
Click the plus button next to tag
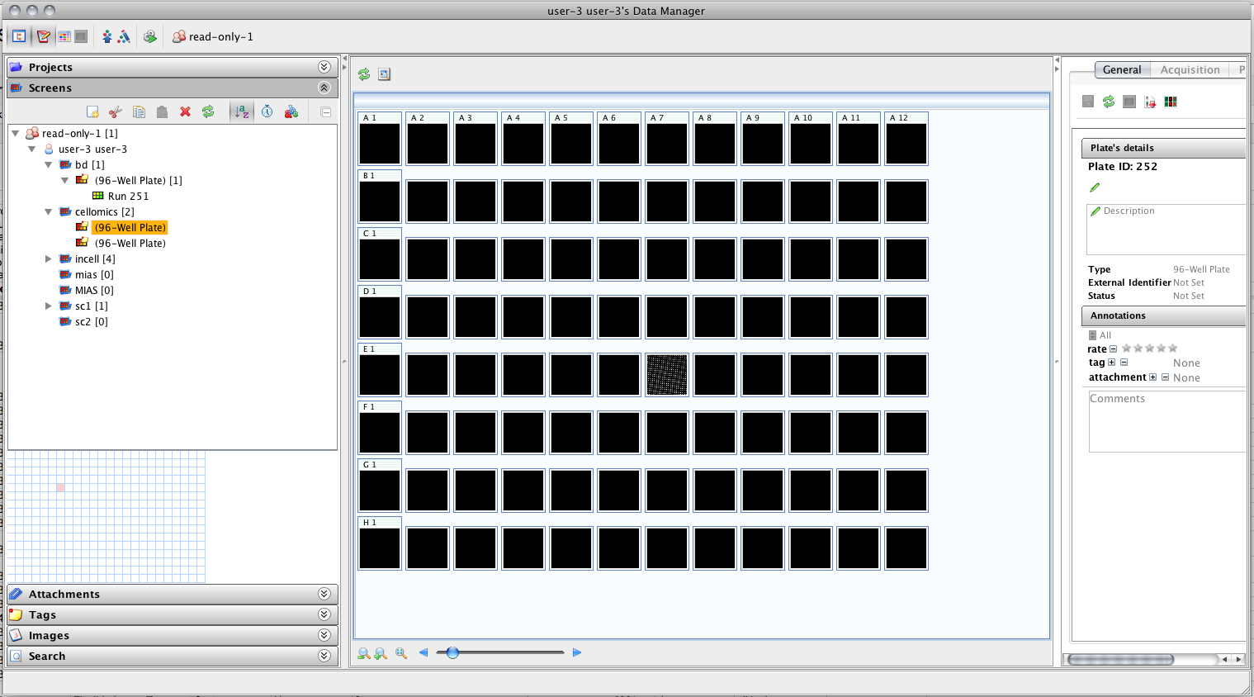click(x=1111, y=363)
